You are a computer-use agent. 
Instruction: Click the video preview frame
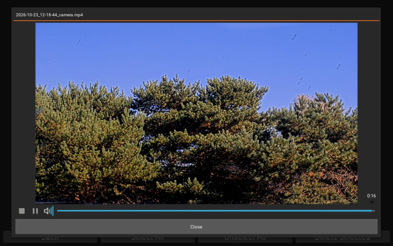(x=196, y=113)
